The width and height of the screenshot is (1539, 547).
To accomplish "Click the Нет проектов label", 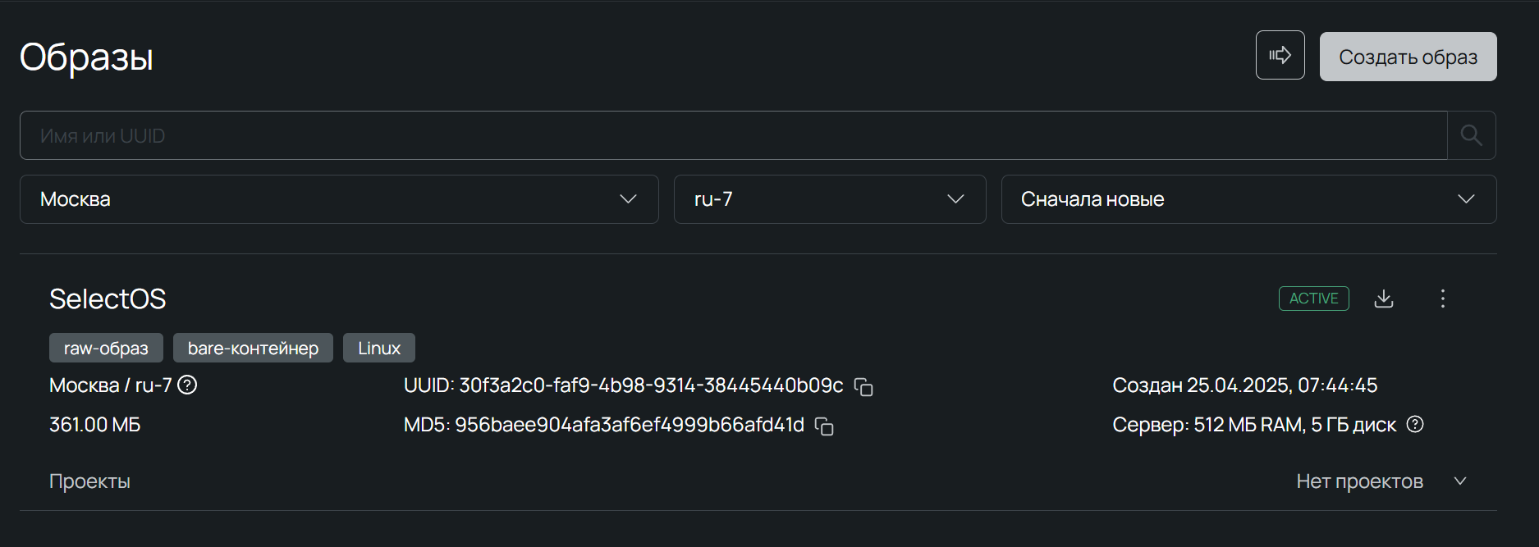I will [1359, 481].
